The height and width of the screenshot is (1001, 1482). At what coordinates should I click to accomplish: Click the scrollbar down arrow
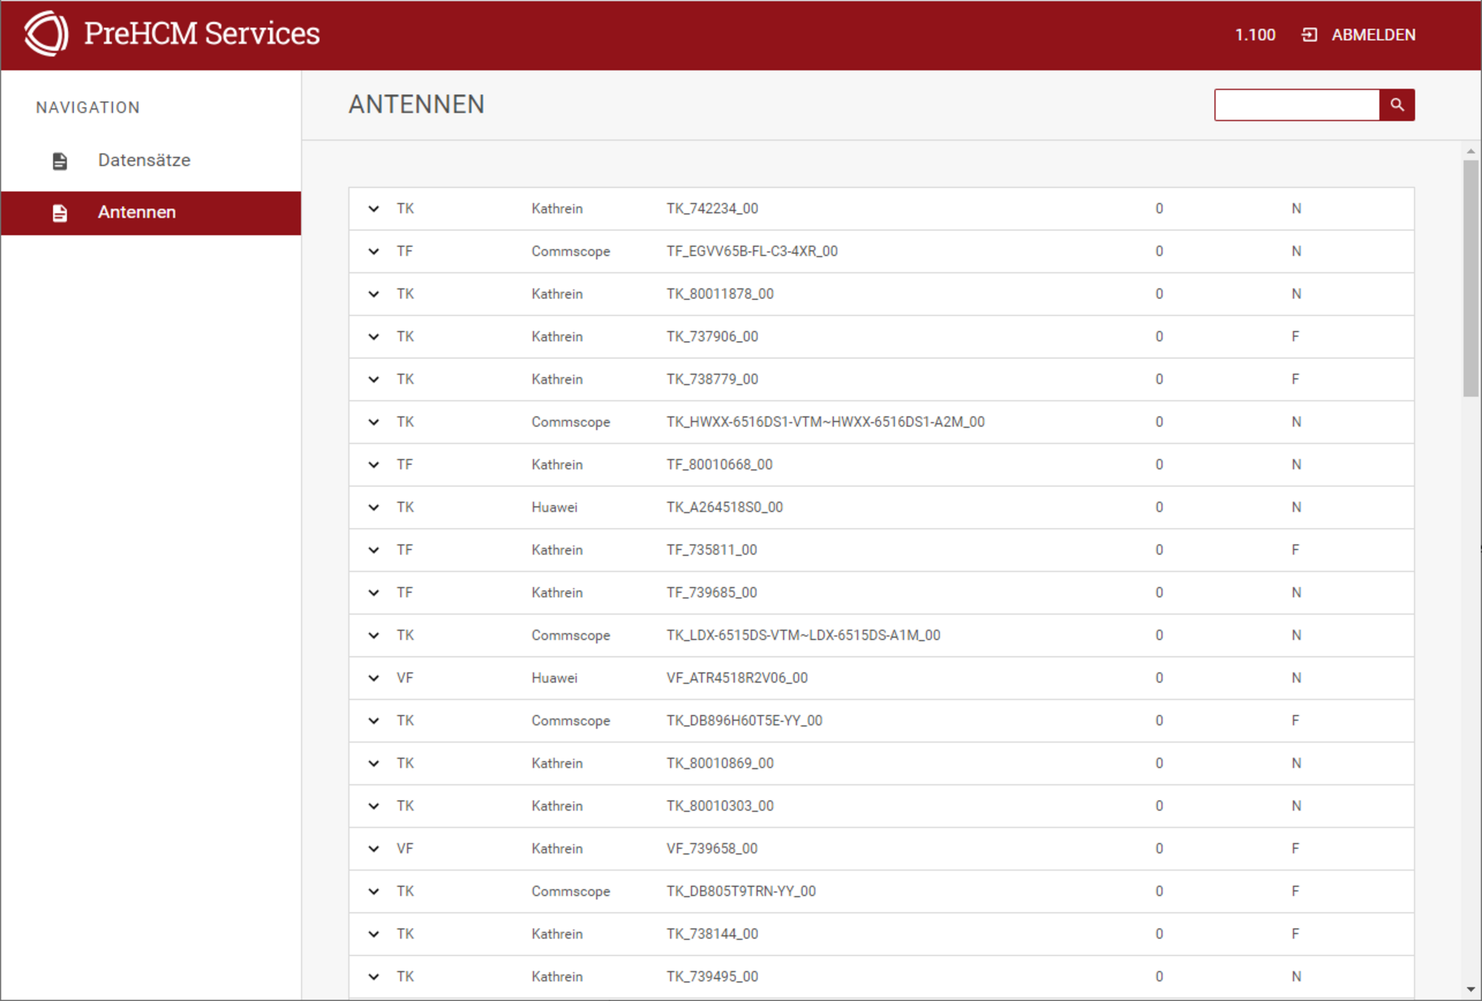click(x=1471, y=990)
